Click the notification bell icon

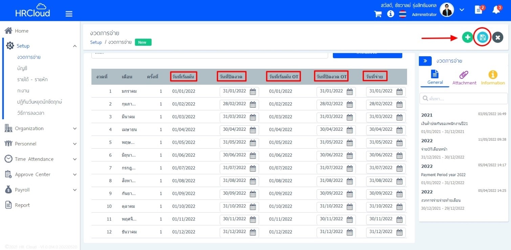pyautogui.click(x=496, y=10)
